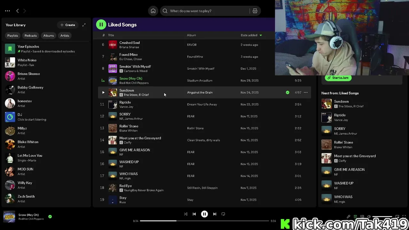Open the honestav artist in the library

point(46,103)
